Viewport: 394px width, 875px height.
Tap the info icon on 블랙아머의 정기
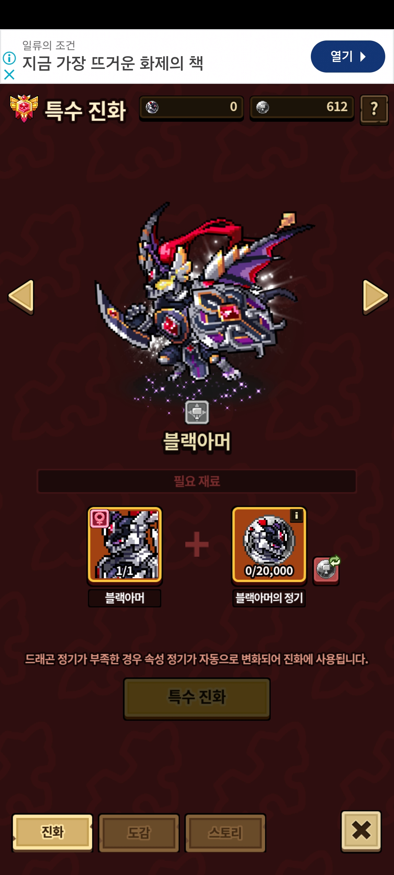click(297, 516)
